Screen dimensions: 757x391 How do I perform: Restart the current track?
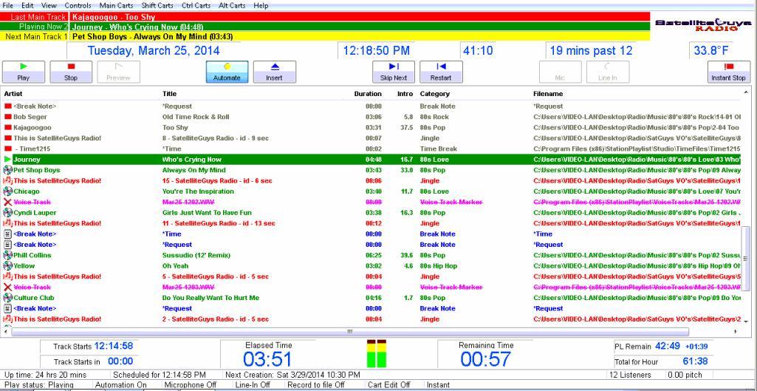click(x=441, y=72)
